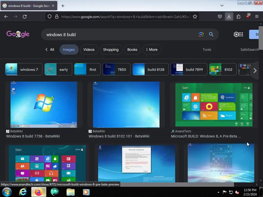Go back to the previous page

pos(6,17)
